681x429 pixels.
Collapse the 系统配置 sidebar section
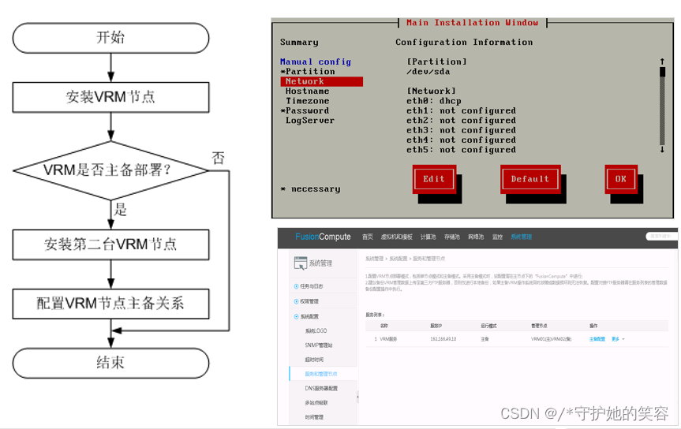click(306, 316)
